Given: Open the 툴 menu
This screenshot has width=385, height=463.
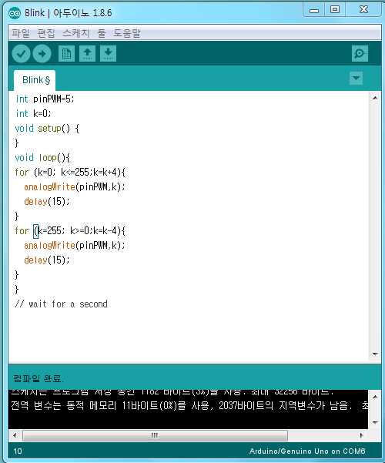Looking at the screenshot, I should pyautogui.click(x=102, y=33).
